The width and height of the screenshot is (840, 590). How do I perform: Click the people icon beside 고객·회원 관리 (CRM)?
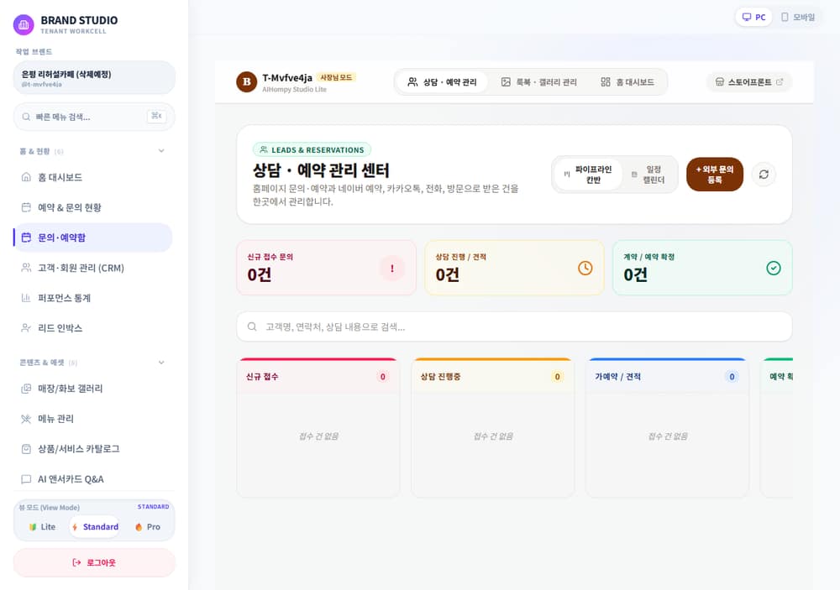26,268
